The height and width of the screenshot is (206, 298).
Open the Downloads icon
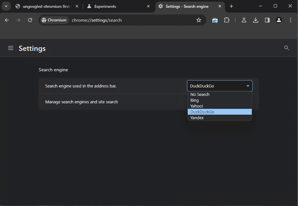point(256,20)
